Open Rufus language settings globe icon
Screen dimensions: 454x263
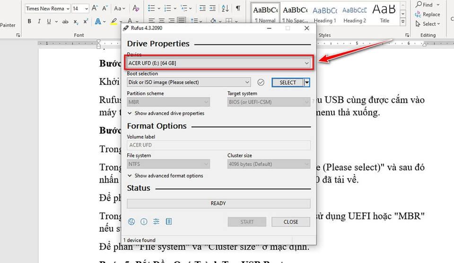[x=131, y=222]
